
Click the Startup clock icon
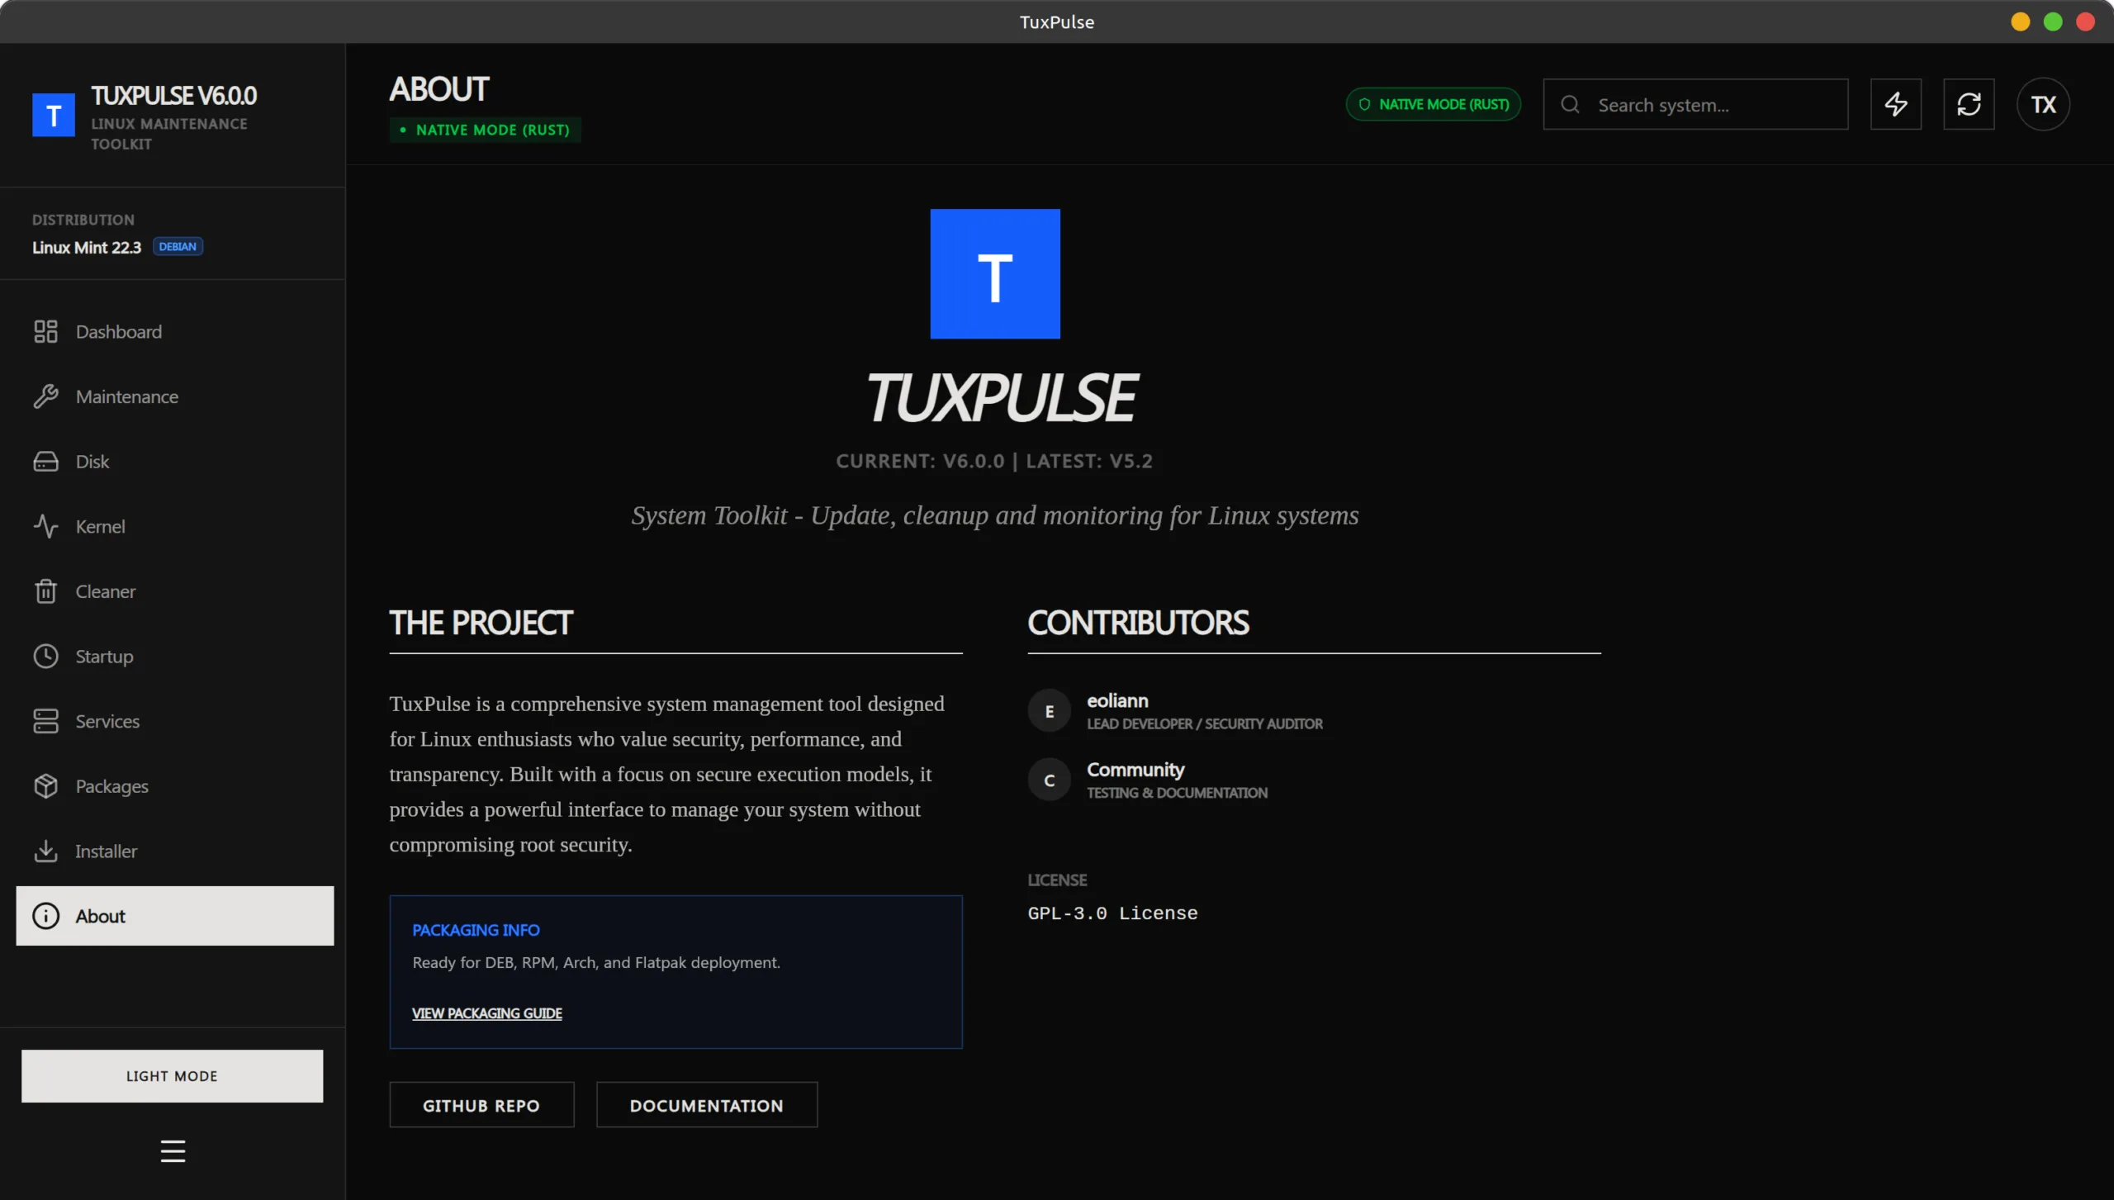pyautogui.click(x=45, y=656)
